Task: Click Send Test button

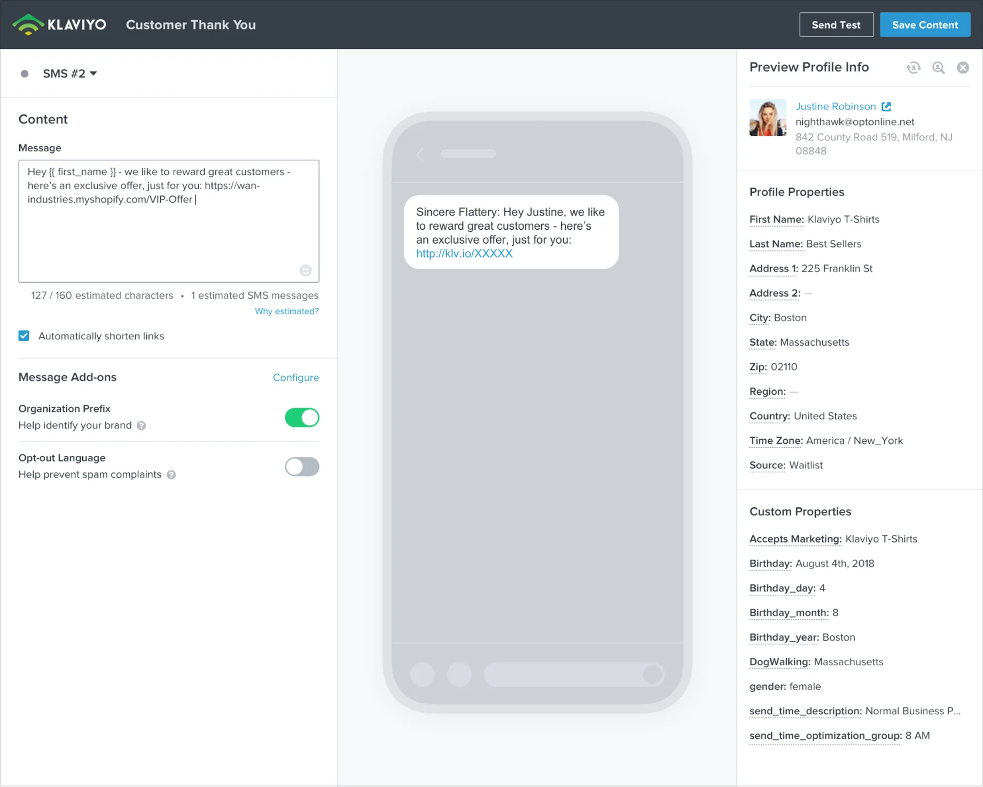Action: (836, 25)
